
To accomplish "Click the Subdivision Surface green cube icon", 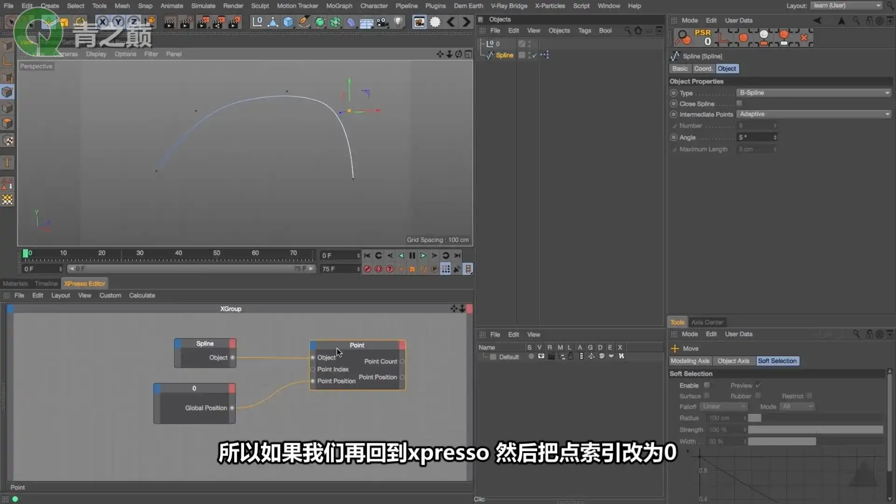I will [320, 22].
